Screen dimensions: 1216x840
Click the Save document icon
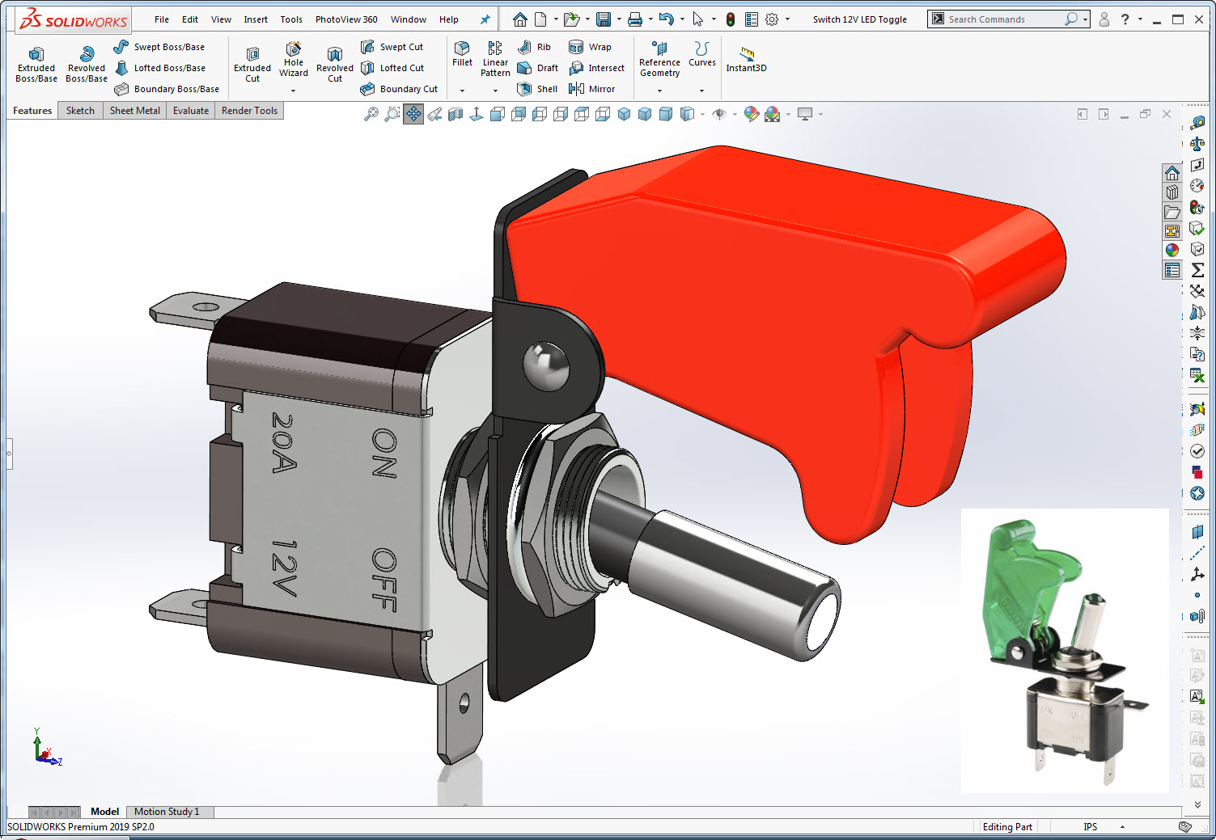(604, 19)
